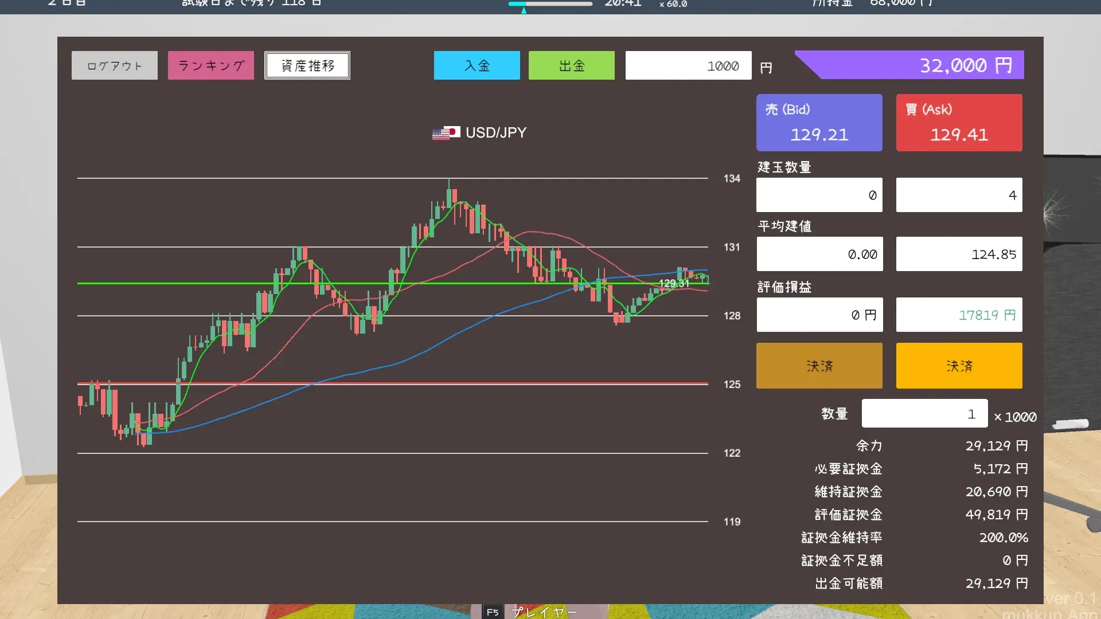Image resolution: width=1101 pixels, height=619 pixels.
Task: Click the average price field 124.85
Action: point(959,254)
